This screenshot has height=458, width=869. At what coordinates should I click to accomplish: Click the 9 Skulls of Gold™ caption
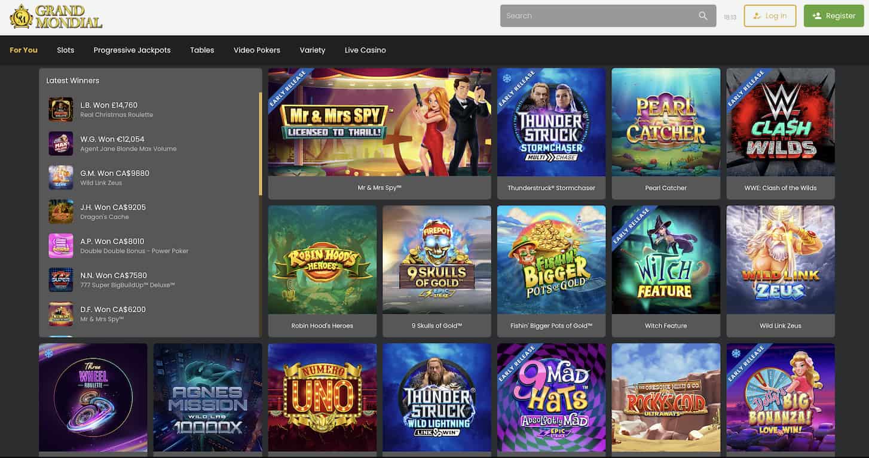click(x=437, y=326)
